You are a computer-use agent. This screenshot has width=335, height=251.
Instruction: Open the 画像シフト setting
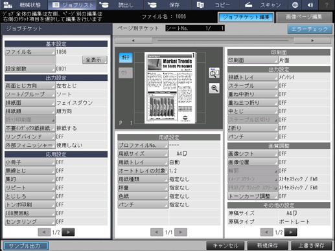(x=253, y=154)
